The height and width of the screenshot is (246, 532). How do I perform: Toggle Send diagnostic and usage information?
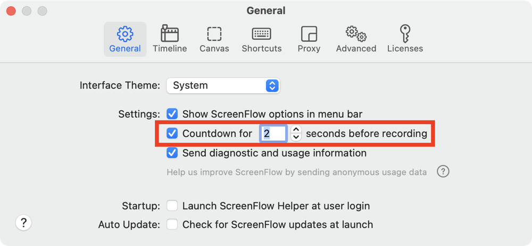[172, 153]
